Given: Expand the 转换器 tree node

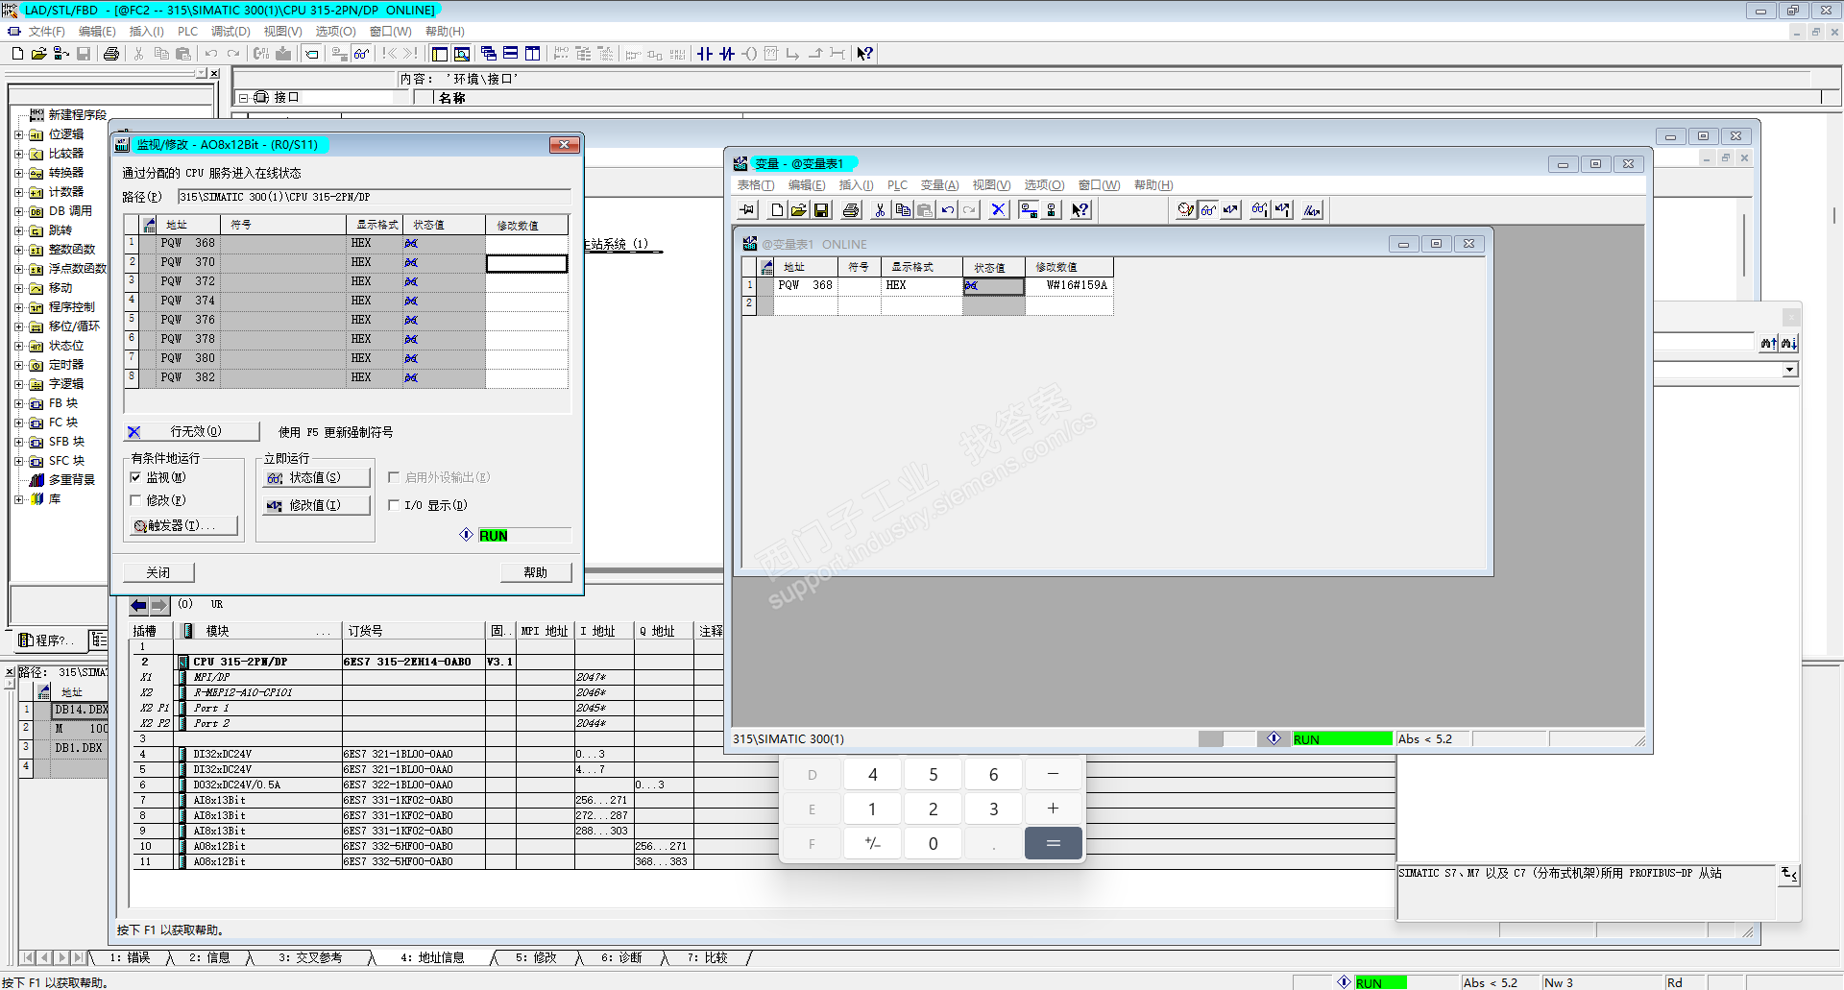Looking at the screenshot, I should coord(18,173).
